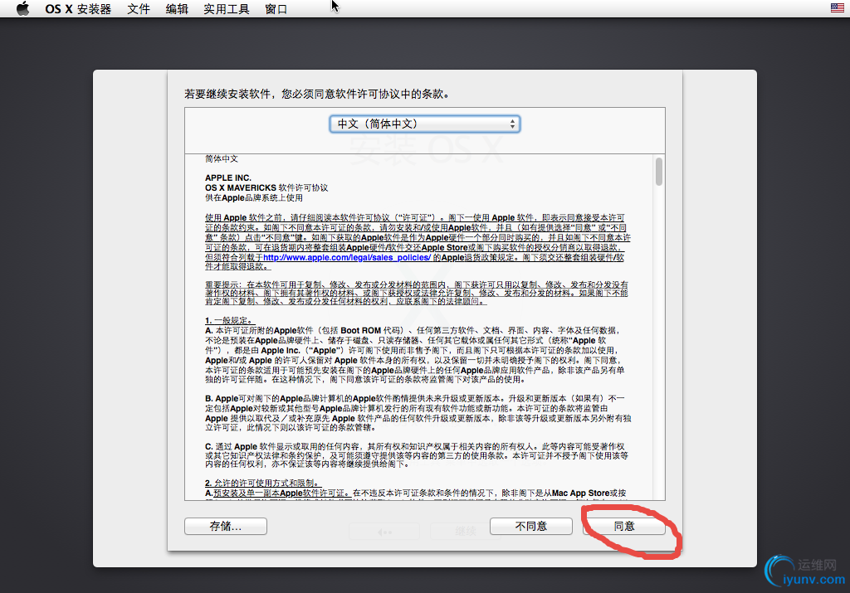Click the 供在Apple品牌系统上使用 line
Image resolution: width=850 pixels, height=593 pixels.
[254, 197]
